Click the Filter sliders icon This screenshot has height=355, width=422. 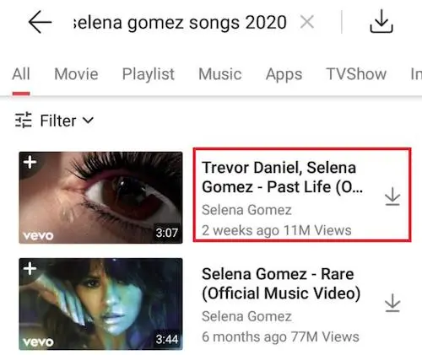pos(24,120)
